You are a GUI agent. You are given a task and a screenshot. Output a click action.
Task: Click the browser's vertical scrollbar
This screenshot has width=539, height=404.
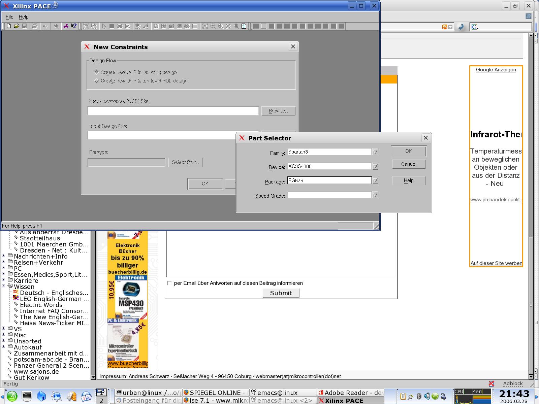(531, 206)
